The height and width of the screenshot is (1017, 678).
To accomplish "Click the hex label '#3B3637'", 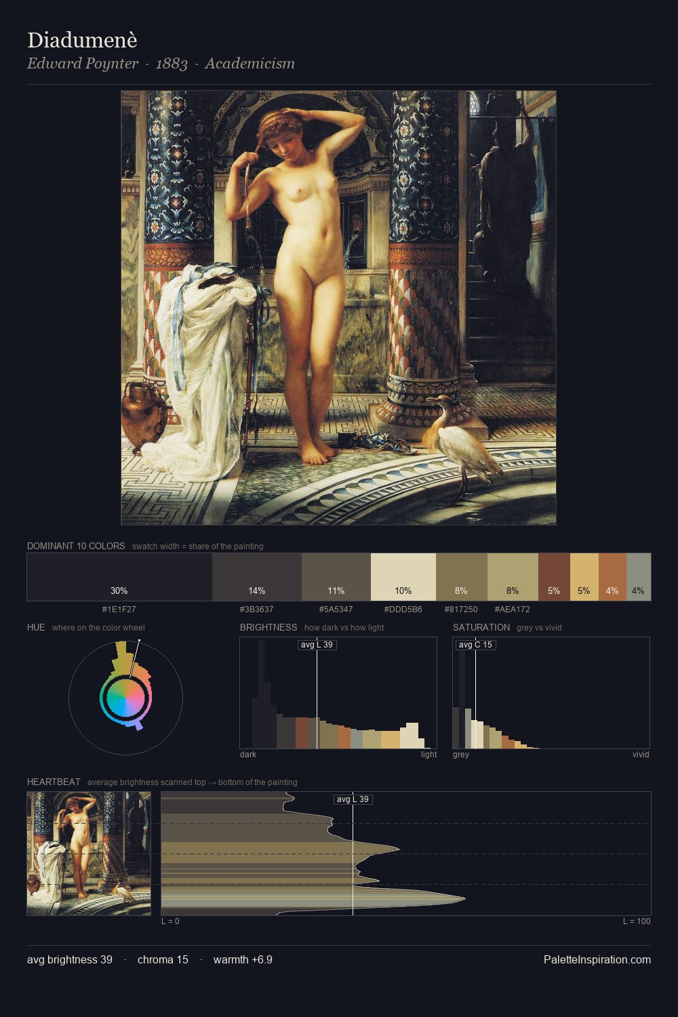I will click(x=257, y=610).
